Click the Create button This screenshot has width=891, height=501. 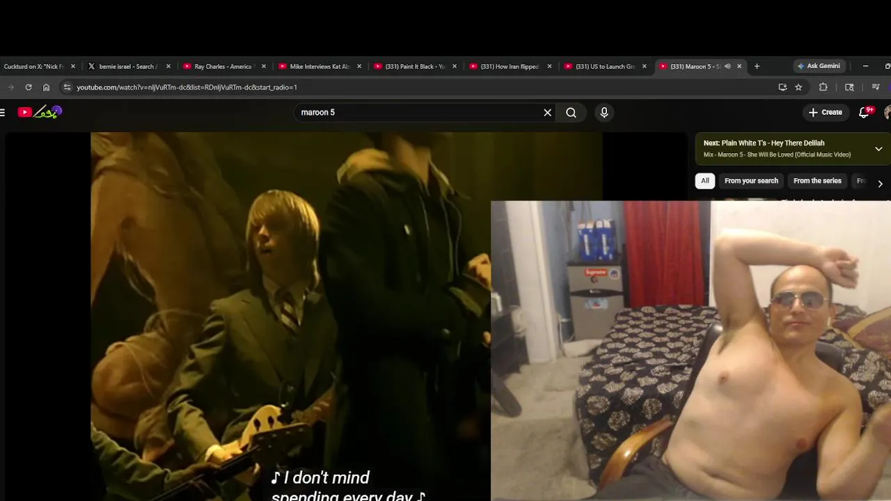point(826,112)
